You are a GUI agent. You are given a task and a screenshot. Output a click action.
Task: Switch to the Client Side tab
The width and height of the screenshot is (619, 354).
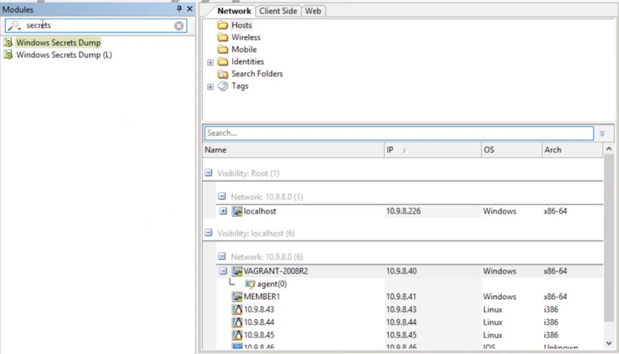point(278,11)
